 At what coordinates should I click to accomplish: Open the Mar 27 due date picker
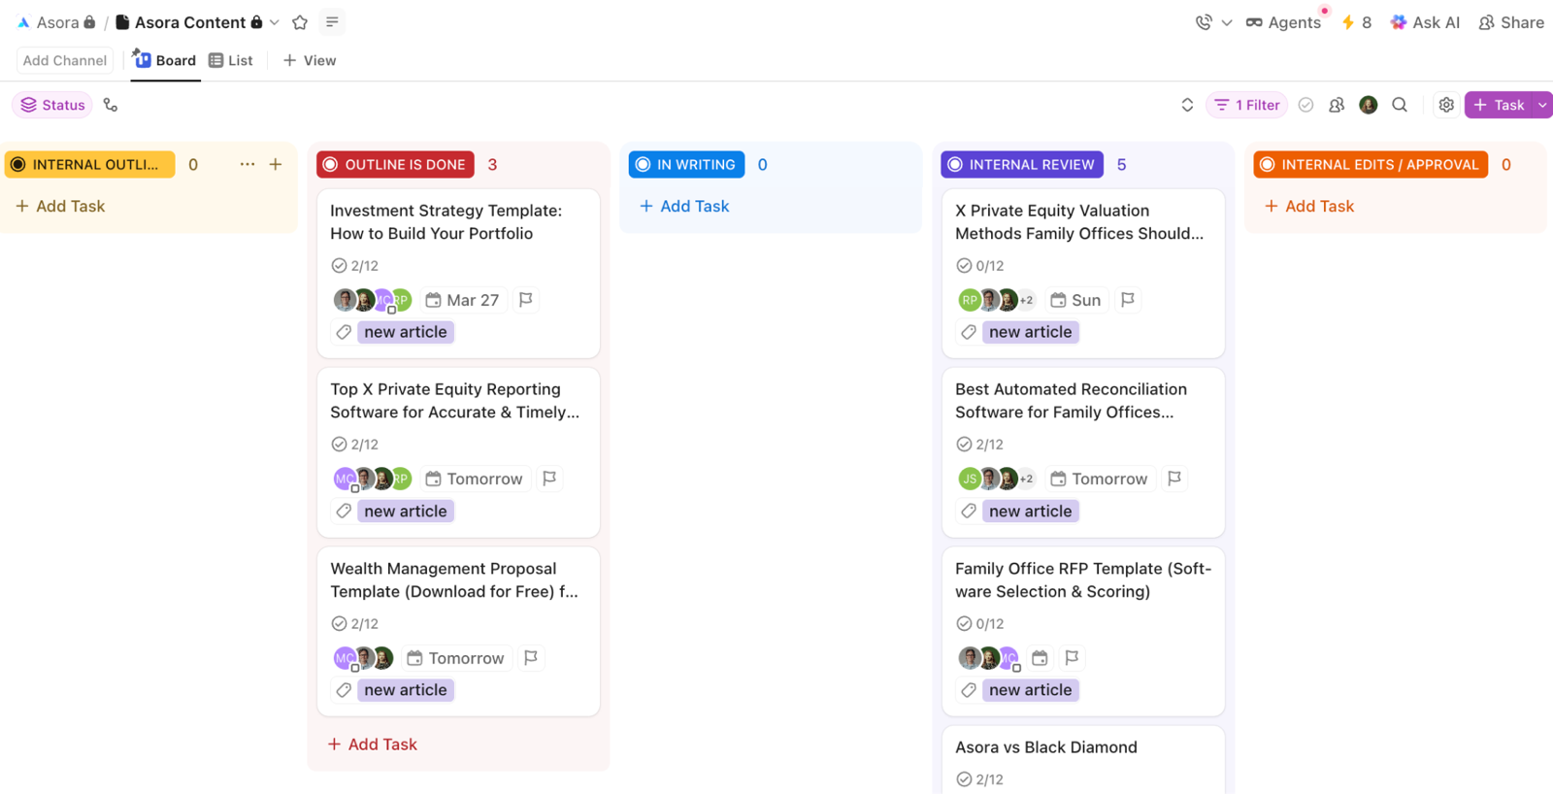pos(463,300)
